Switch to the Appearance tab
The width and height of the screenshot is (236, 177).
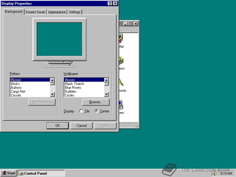[57, 12]
